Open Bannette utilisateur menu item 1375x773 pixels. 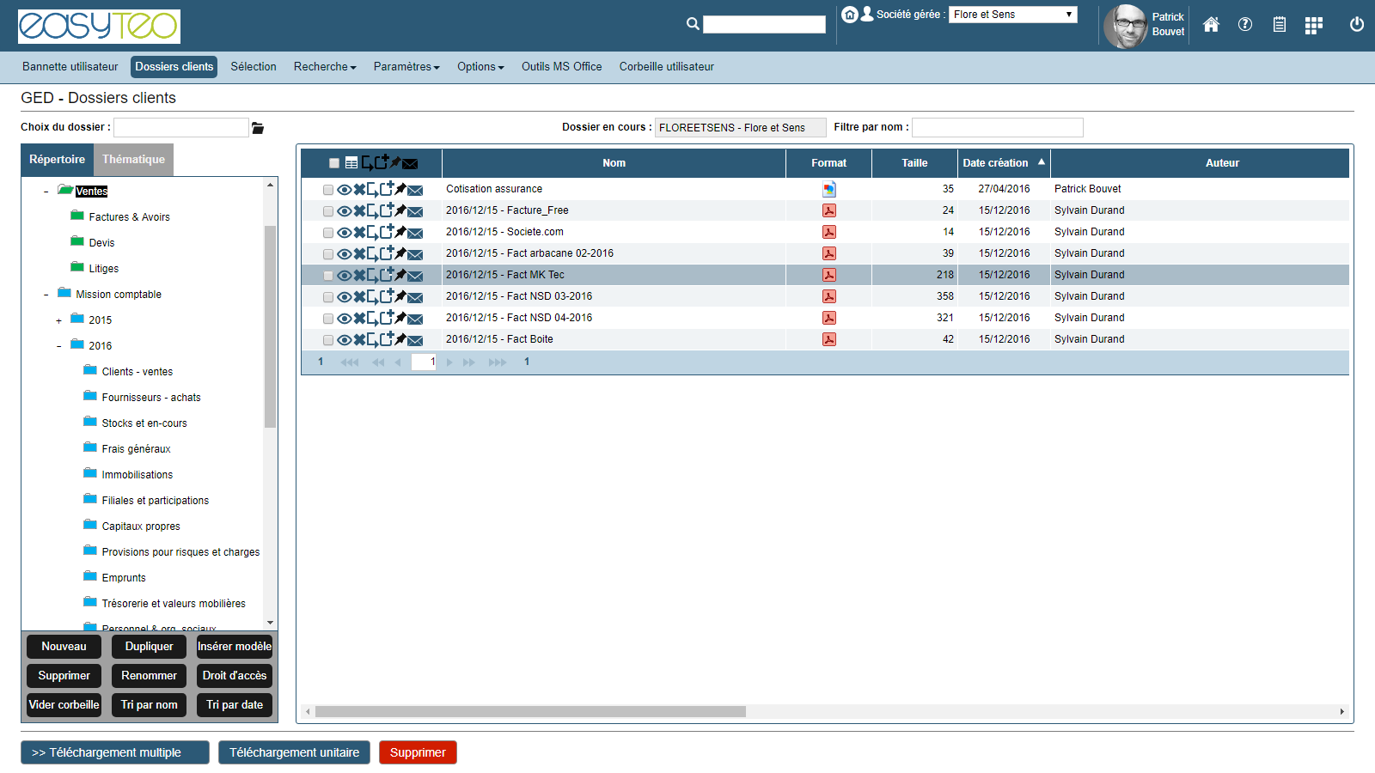pos(70,67)
